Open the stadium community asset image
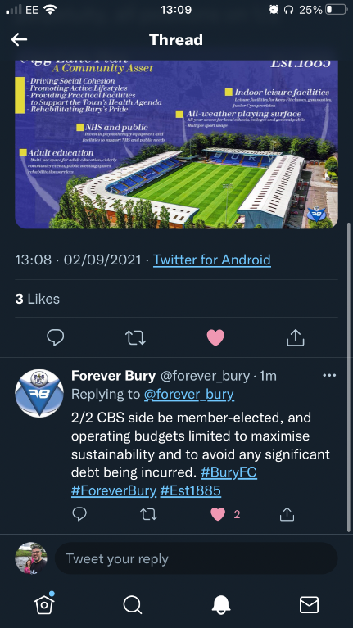Screen dimensions: 353x628 pos(176,145)
